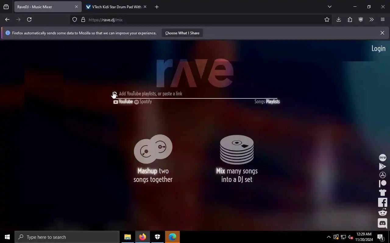
Task: Open the network tray icon
Action: 343,237
